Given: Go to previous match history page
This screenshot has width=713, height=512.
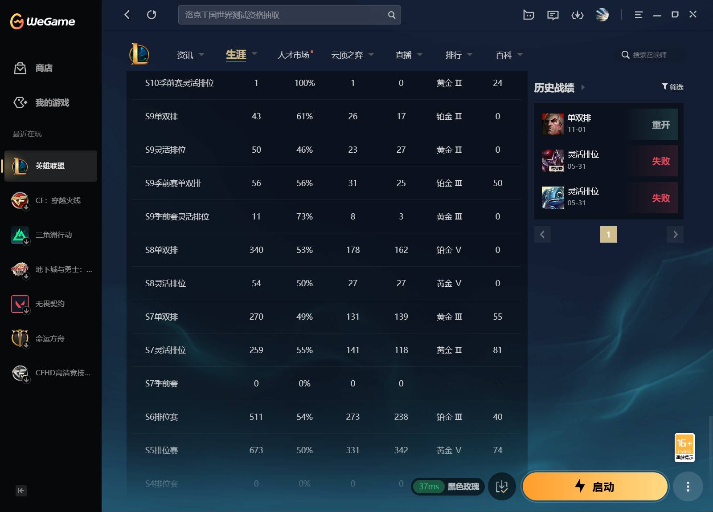Looking at the screenshot, I should 542,235.
